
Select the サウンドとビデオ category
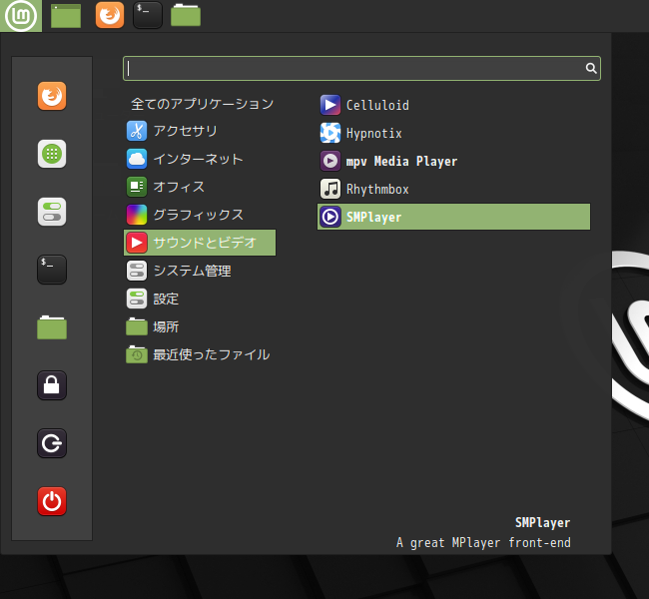200,243
